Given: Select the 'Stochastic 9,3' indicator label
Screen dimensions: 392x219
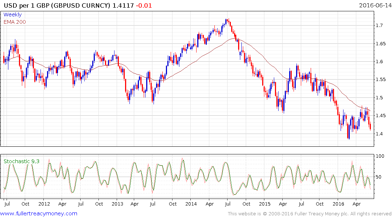Looking at the screenshot, I should 22,161.
